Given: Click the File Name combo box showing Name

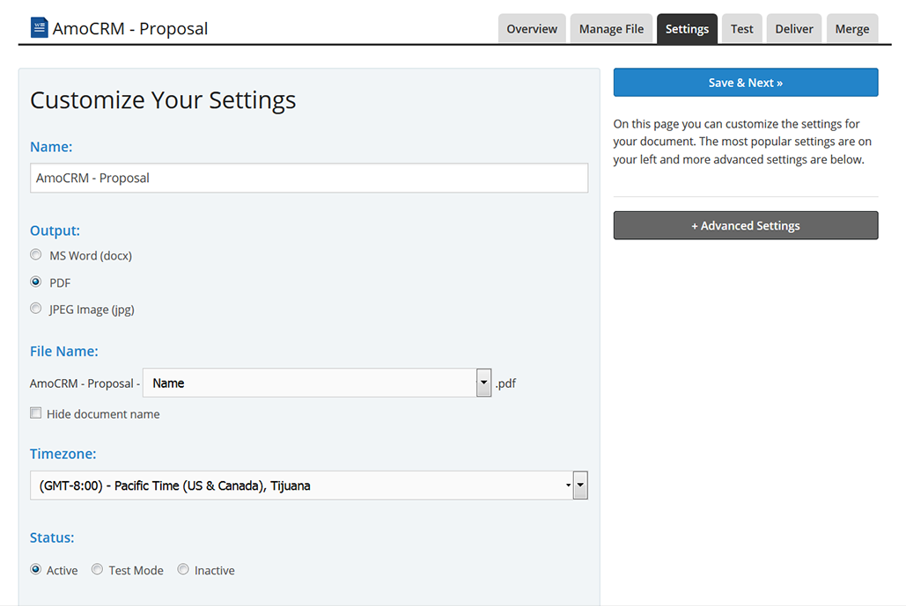Looking at the screenshot, I should (308, 383).
